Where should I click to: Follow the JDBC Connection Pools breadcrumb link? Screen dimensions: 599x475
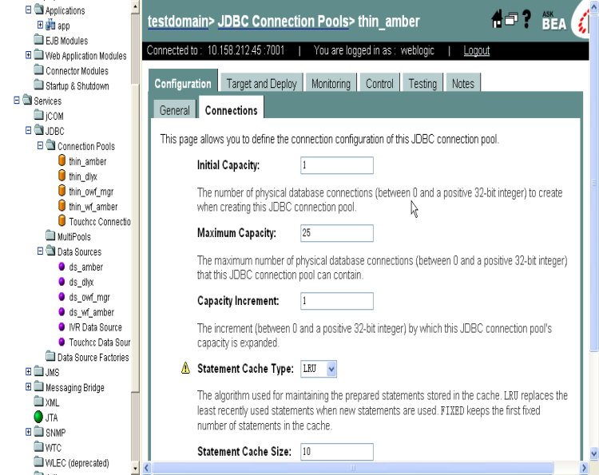click(283, 22)
